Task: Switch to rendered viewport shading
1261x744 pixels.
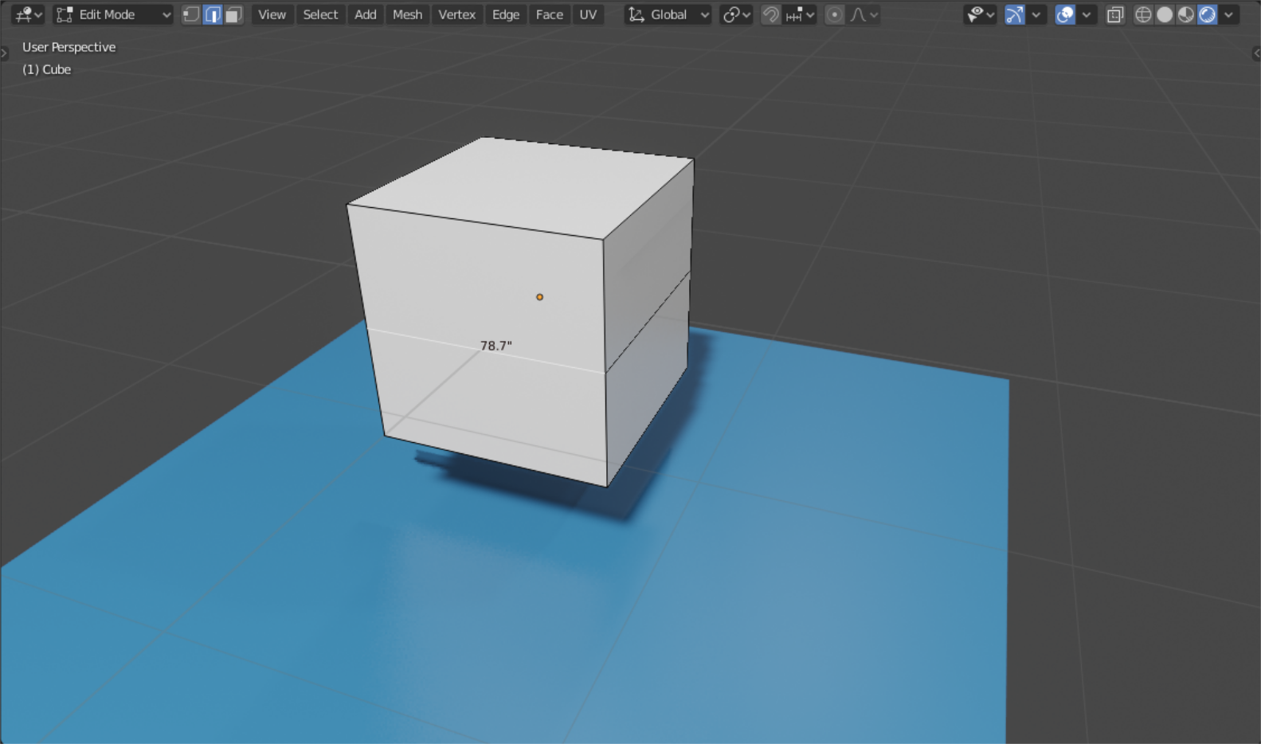Action: [1208, 14]
